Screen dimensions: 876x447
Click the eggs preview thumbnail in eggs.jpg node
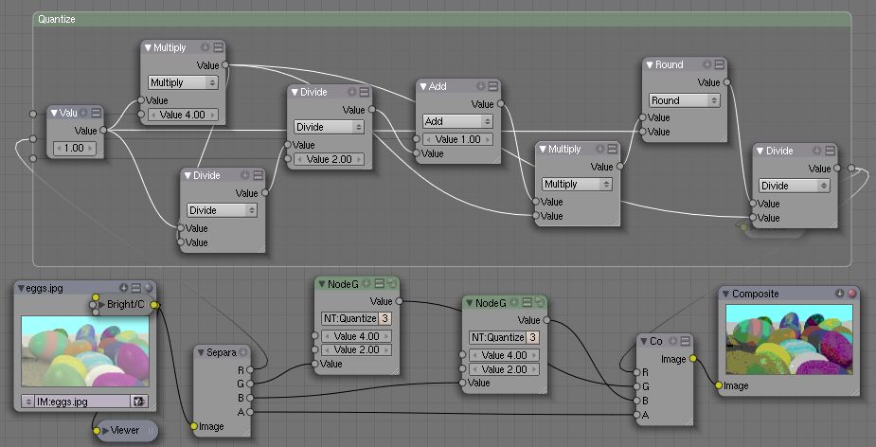85,351
